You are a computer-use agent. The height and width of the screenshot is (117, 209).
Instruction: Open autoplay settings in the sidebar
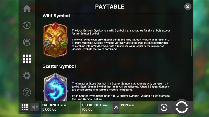[27, 25]
